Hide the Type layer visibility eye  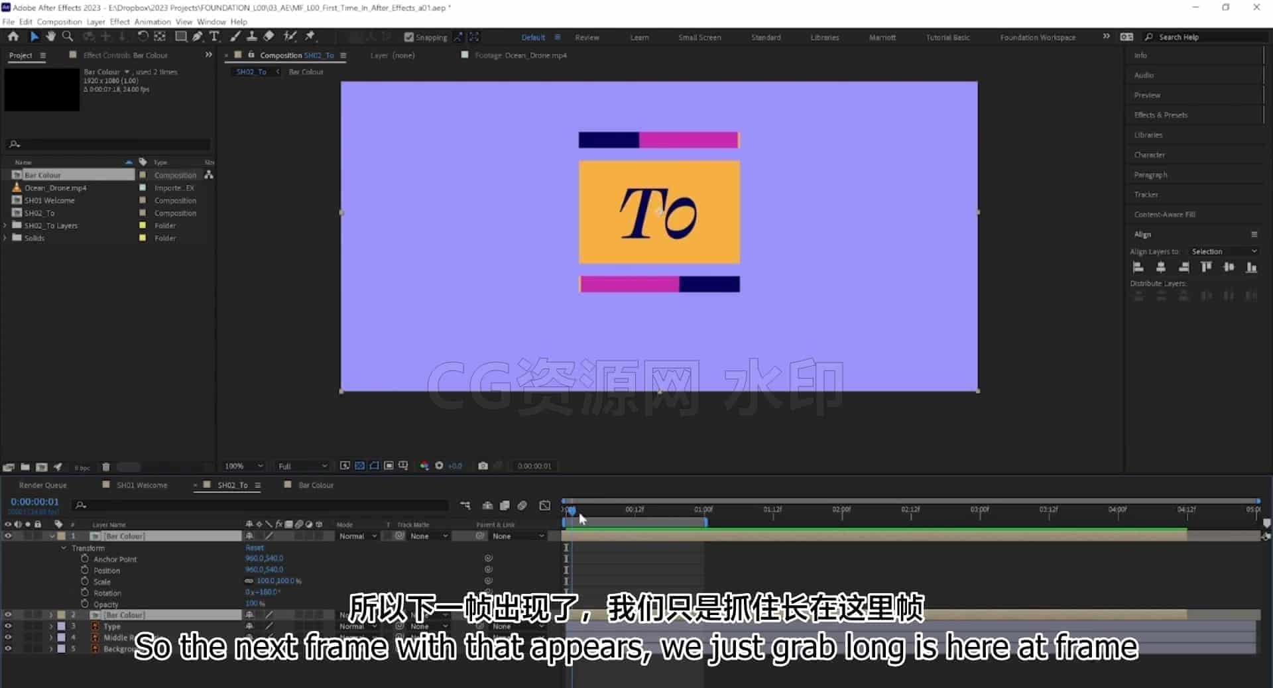[8, 626]
